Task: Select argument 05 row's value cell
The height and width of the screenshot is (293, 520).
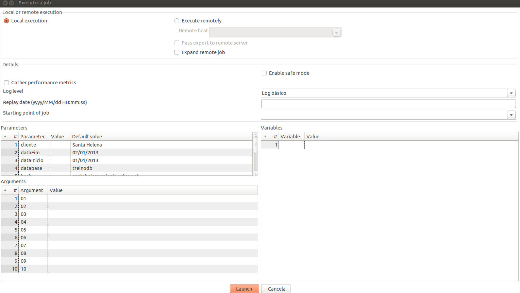Action: click(x=152, y=230)
